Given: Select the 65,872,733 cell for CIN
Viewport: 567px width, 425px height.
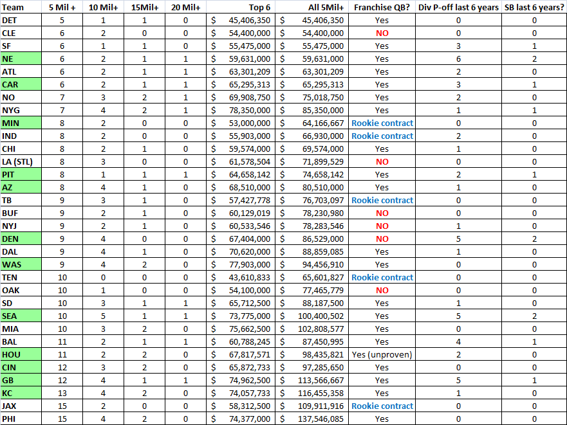Looking at the screenshot, I should [x=241, y=368].
